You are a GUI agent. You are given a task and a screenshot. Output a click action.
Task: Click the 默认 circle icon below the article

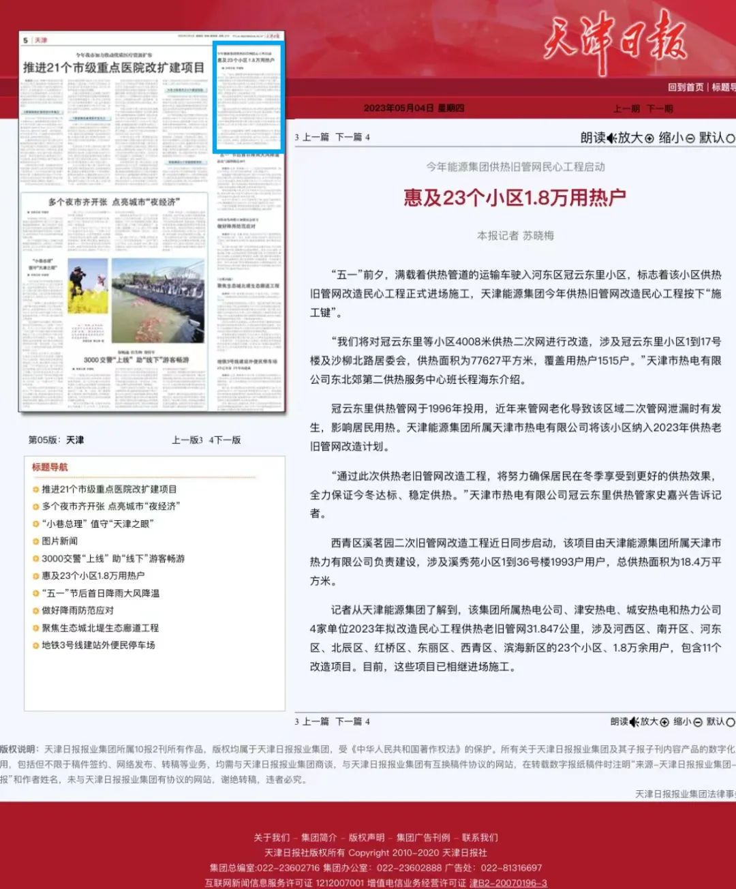tap(731, 721)
